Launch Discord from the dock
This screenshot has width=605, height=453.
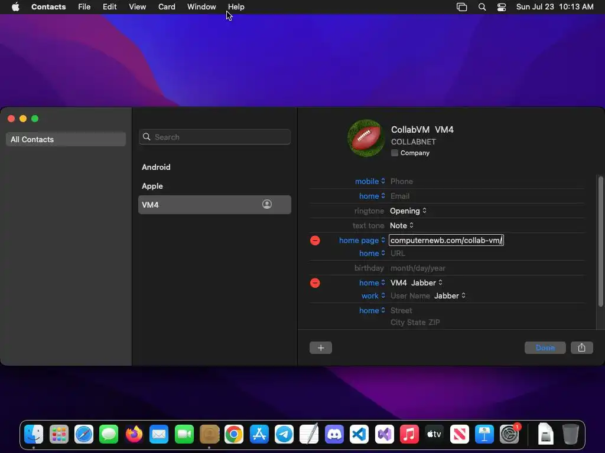(x=334, y=434)
